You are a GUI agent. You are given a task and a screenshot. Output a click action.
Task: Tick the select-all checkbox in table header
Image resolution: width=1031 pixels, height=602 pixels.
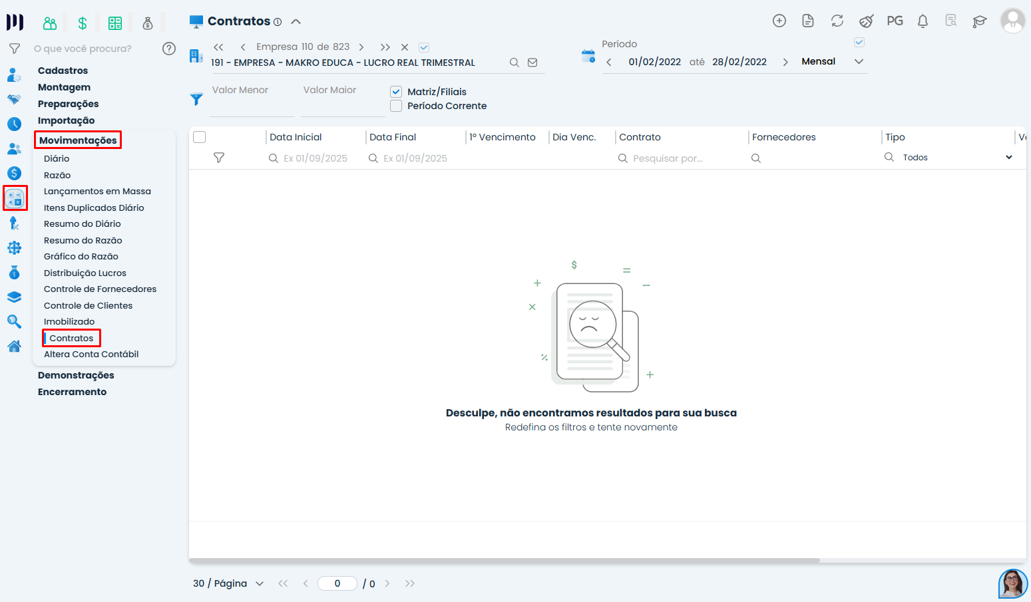tap(199, 137)
